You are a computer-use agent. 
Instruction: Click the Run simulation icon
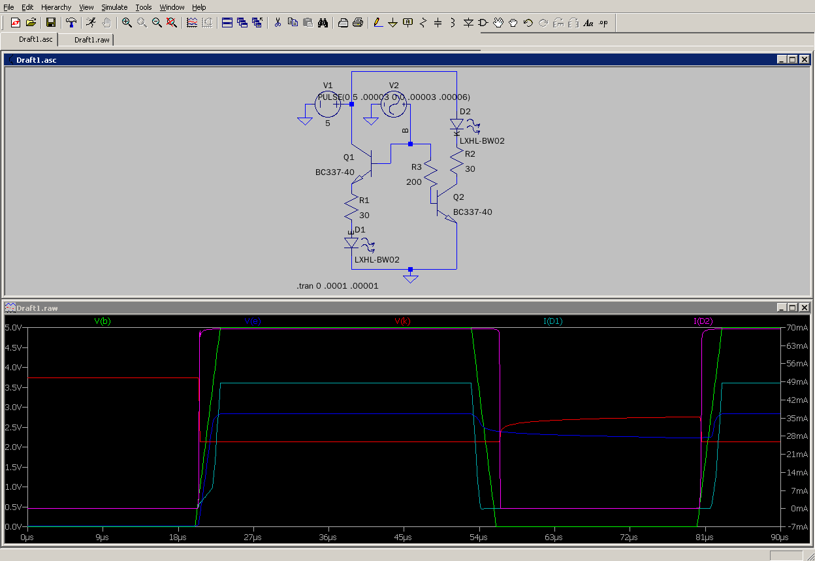91,23
